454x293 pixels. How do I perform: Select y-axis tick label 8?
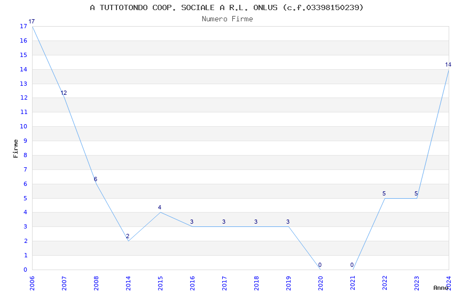(x=26, y=155)
